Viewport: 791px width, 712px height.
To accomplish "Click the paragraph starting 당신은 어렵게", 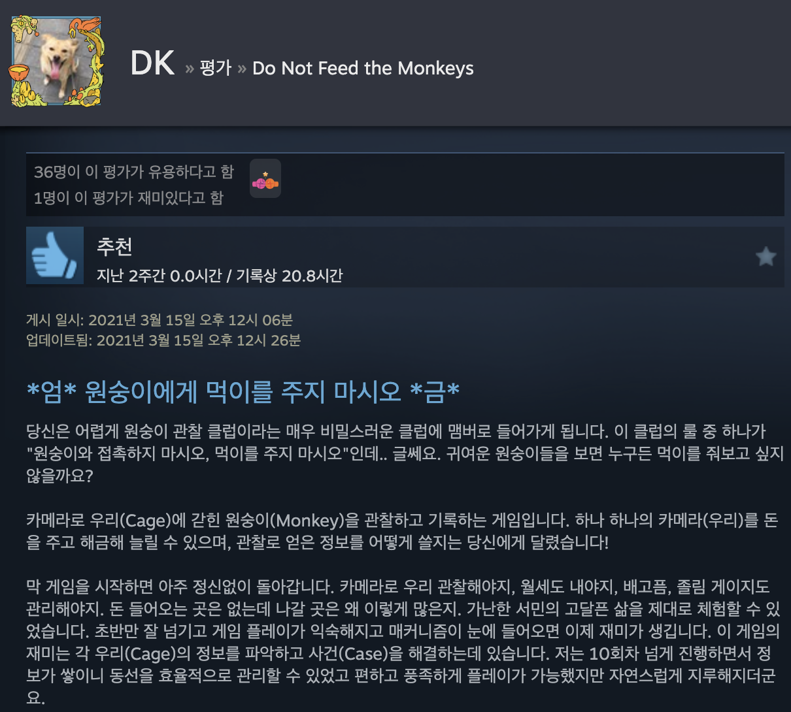I will click(x=405, y=453).
